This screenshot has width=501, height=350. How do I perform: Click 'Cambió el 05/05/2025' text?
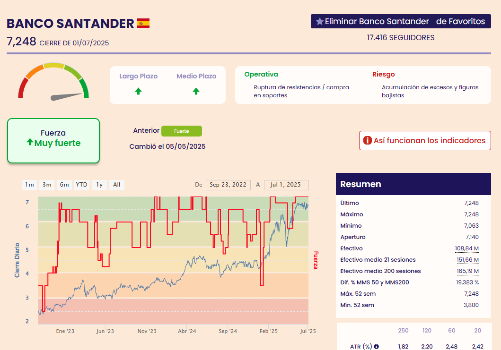pos(167,146)
